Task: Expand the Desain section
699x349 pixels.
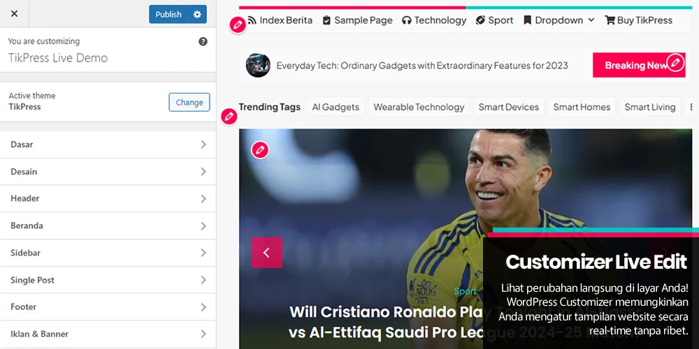Action: 108,172
